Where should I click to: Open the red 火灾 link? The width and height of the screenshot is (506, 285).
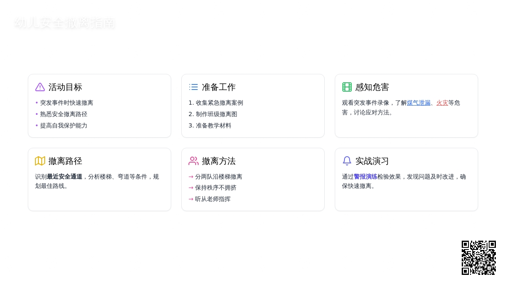pos(442,103)
